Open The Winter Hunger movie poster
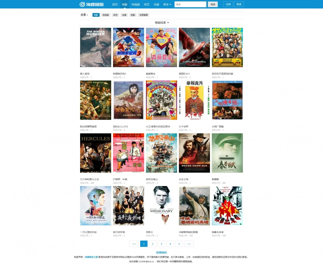Viewport: 323px width, 266px height. coord(96,47)
